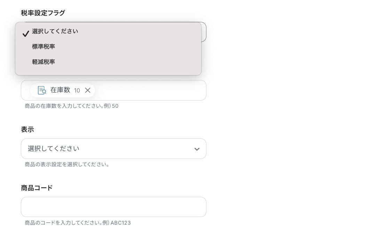The image size is (371, 233).
Task: Click hint 商品の表示設定を選択してください
Action: 67,164
